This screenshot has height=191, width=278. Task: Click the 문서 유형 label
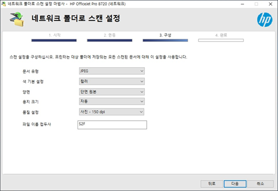(31, 71)
